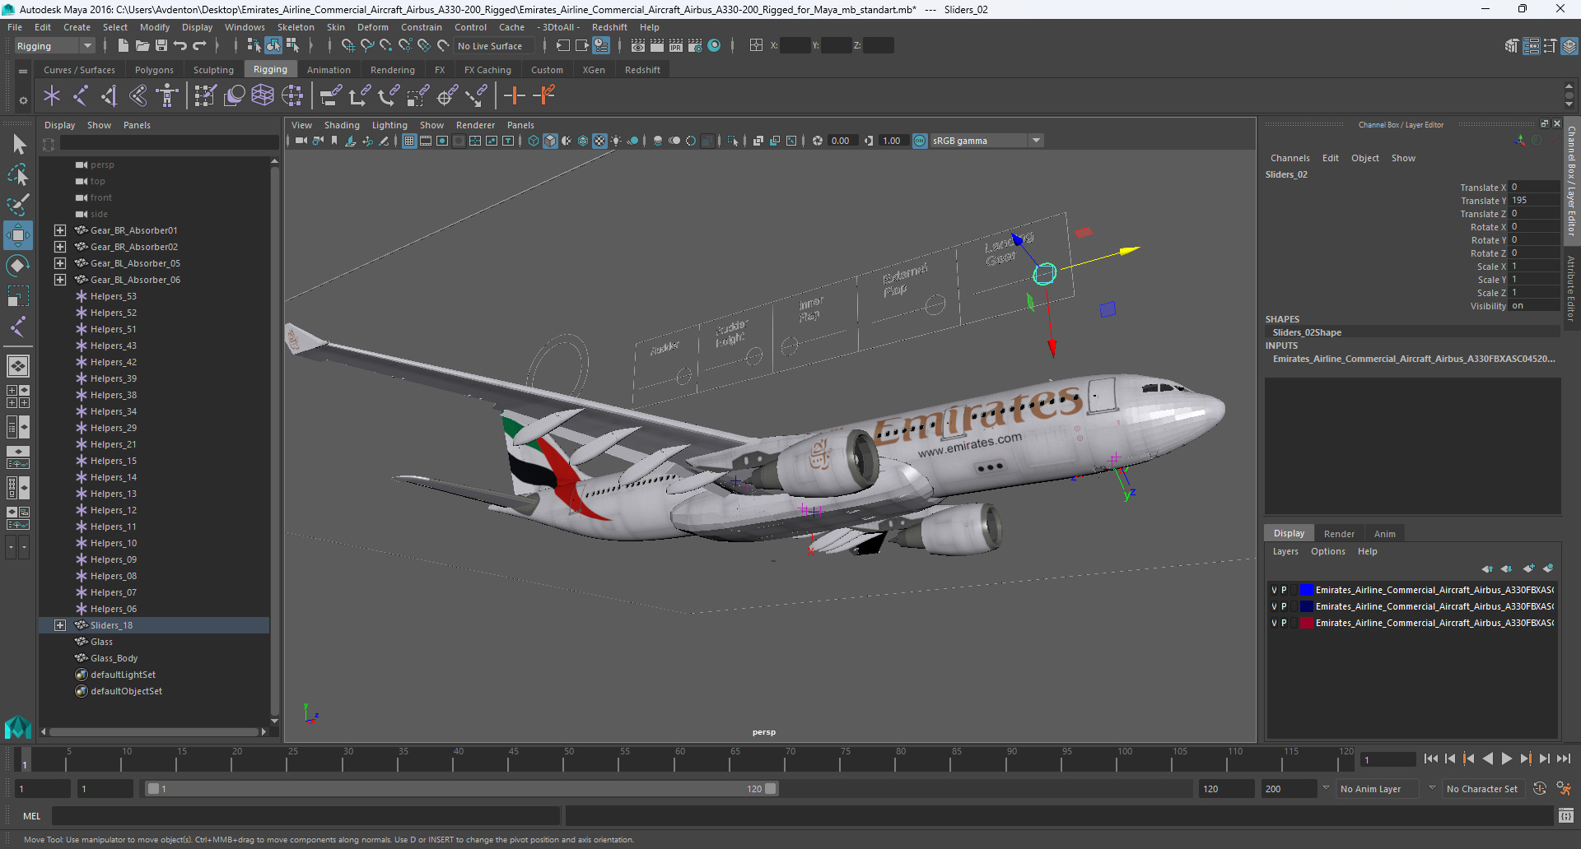Open the sRGB gamma view transform dropdown

pyautogui.click(x=986, y=141)
